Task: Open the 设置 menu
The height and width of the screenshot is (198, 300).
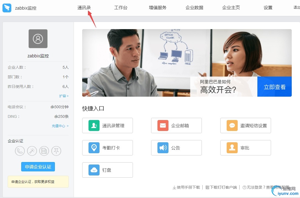Action: tap(268, 8)
